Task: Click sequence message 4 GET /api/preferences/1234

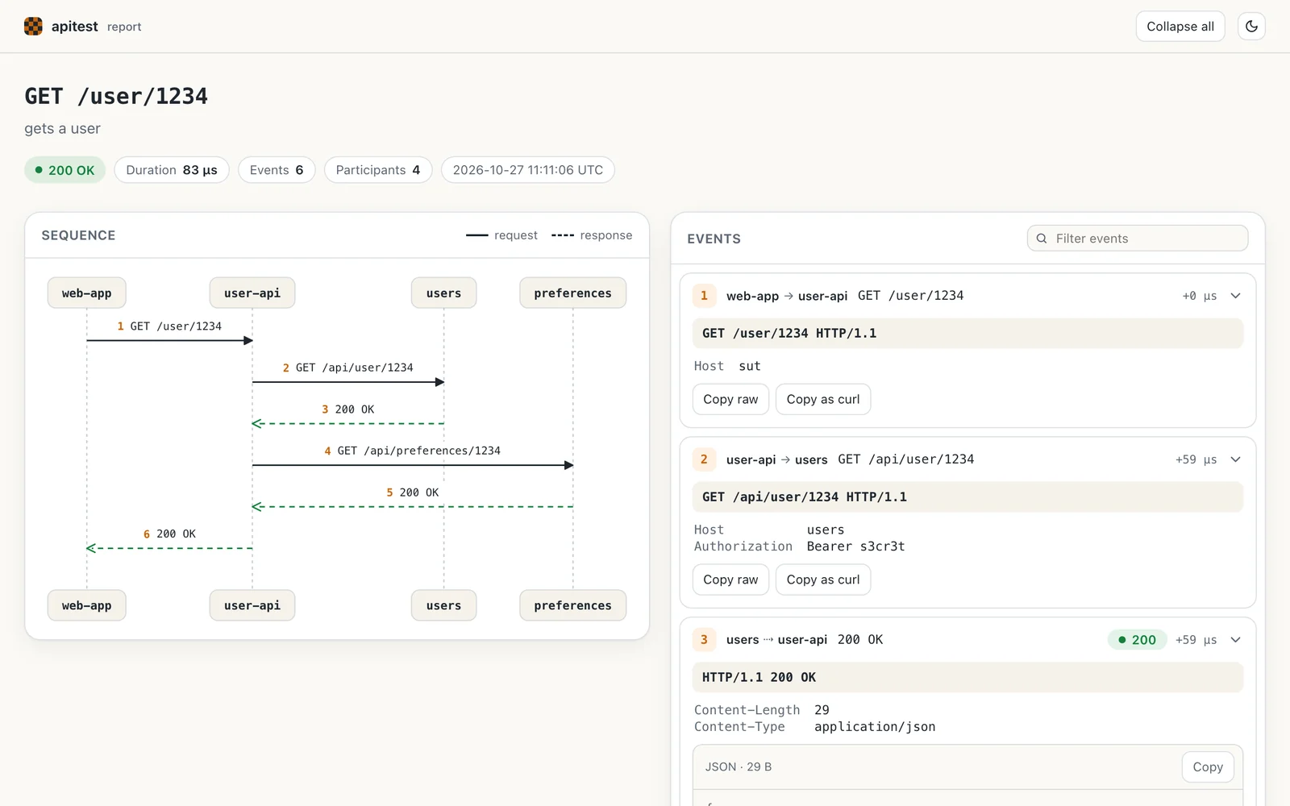Action: tap(412, 451)
